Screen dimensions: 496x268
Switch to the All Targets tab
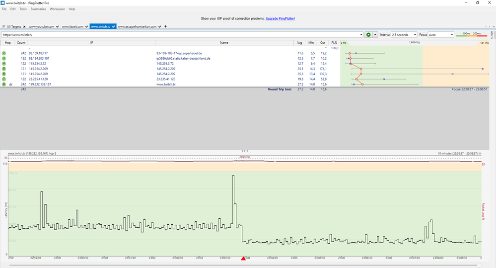[14, 27]
